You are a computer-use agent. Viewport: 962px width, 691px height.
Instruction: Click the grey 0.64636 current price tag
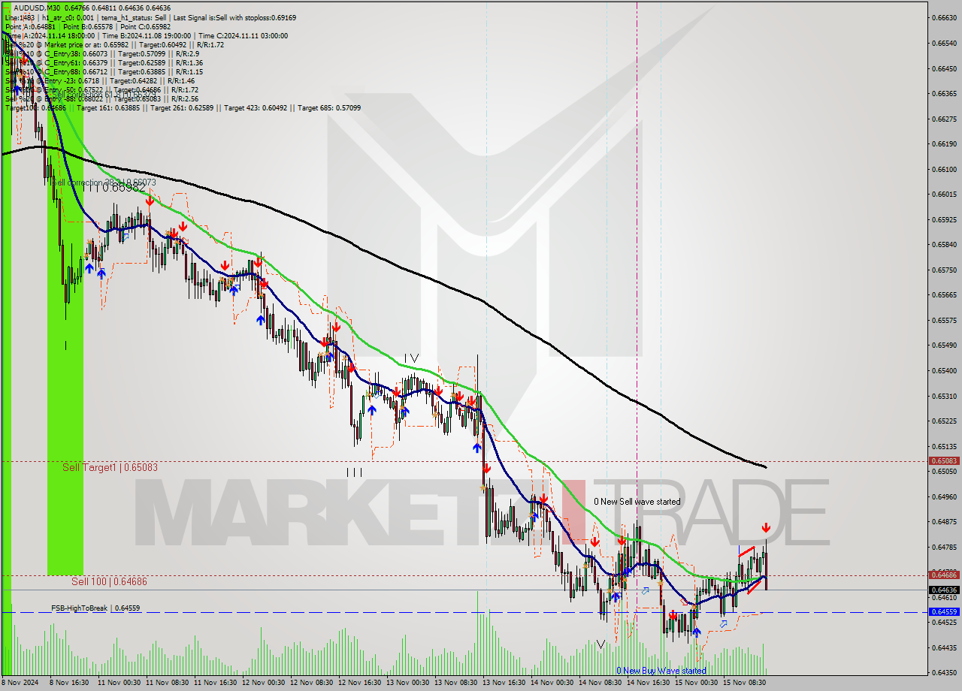pyautogui.click(x=943, y=590)
